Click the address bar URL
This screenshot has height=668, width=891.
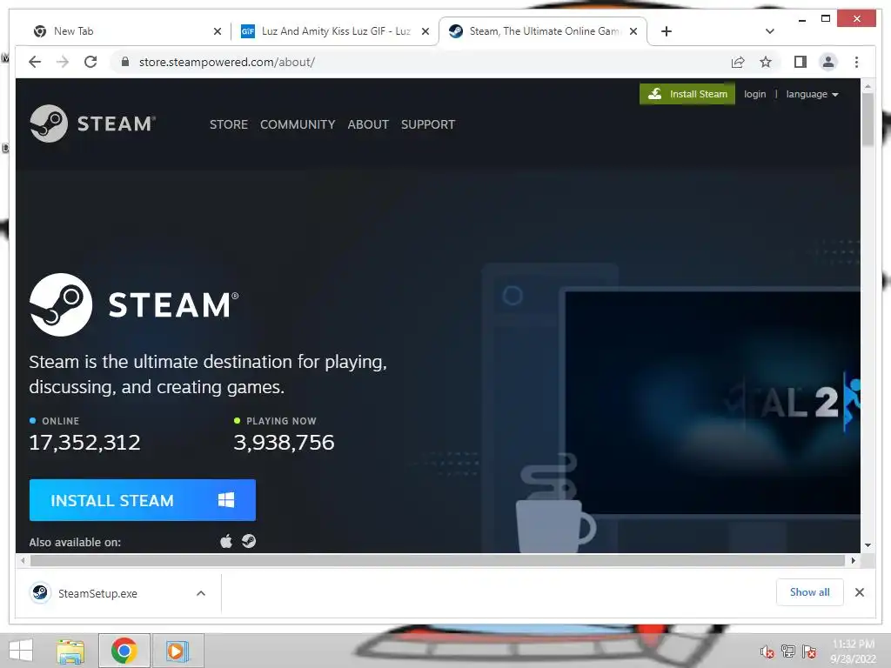pyautogui.click(x=227, y=62)
